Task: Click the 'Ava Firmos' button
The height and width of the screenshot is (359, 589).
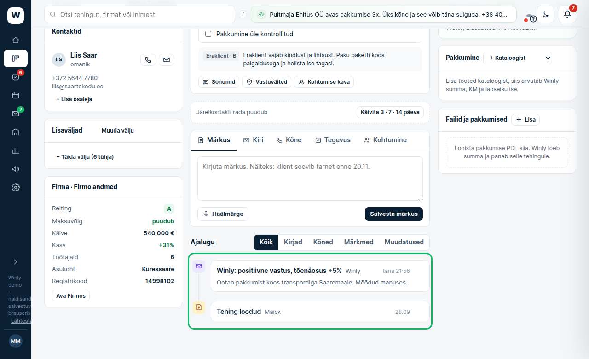Action: (71, 296)
